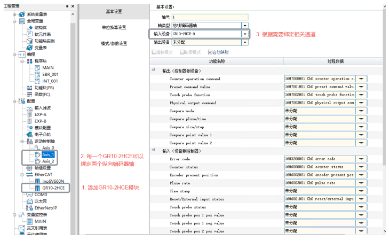389x241 pixels.
Task: Click the EXP-A expansion card icon
Action: point(29,114)
